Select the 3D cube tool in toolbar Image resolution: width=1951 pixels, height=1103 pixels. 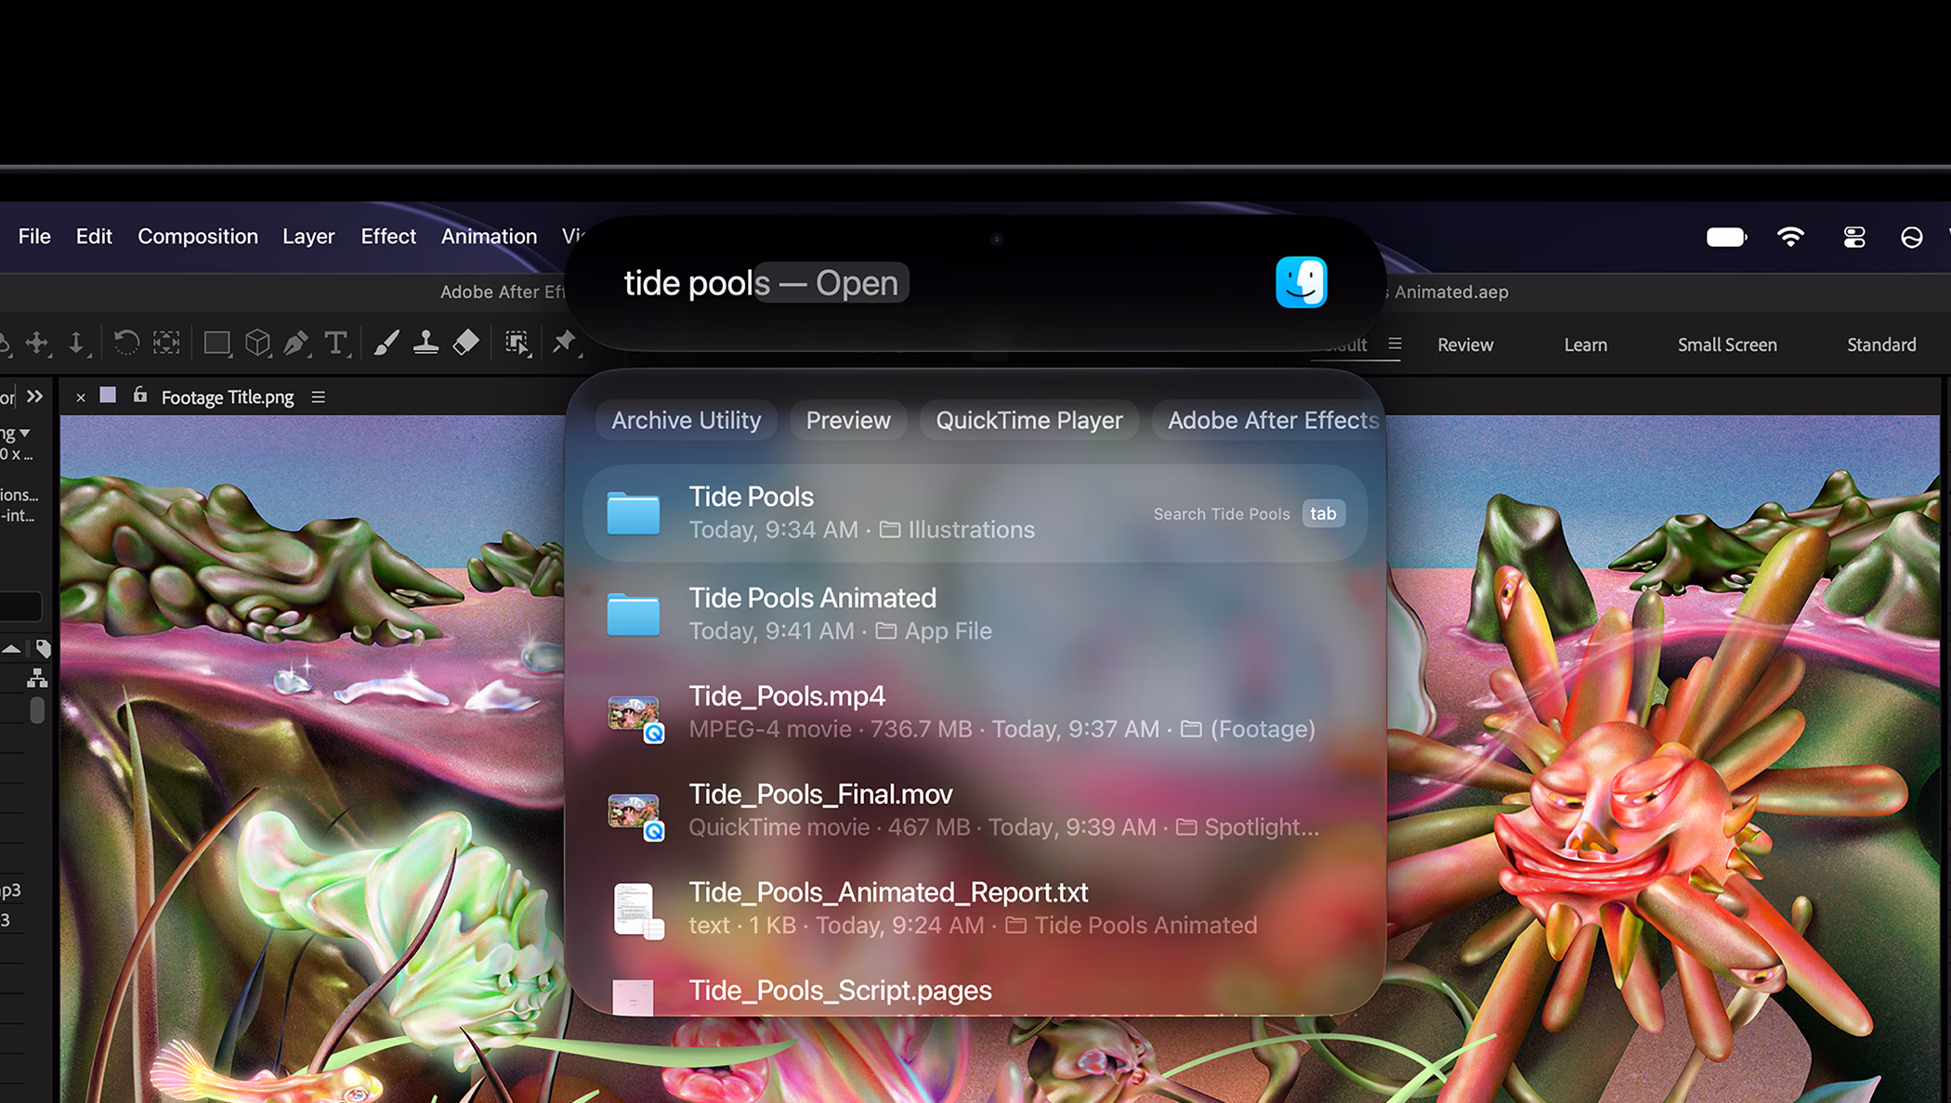coord(257,344)
